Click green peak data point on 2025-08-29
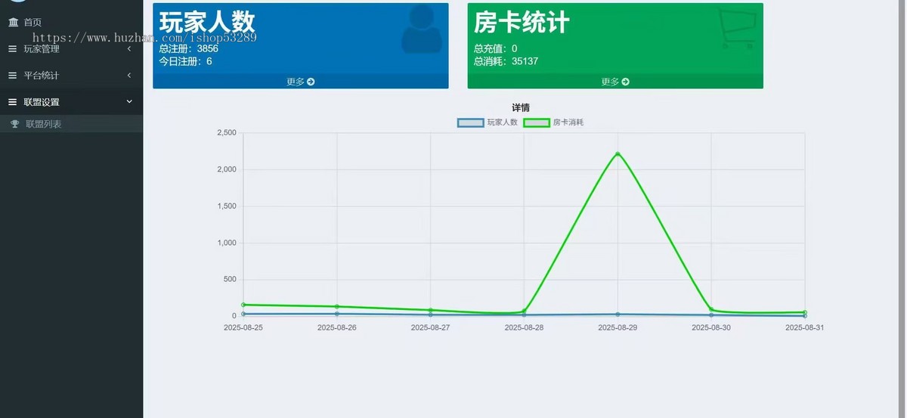Viewport: 907px width, 418px height. (618, 154)
